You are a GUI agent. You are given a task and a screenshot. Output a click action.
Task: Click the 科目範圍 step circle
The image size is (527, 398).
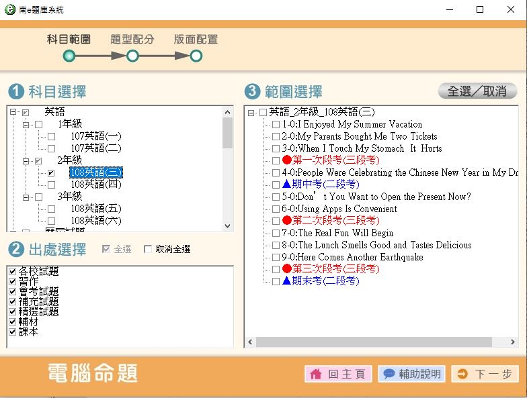pos(69,56)
